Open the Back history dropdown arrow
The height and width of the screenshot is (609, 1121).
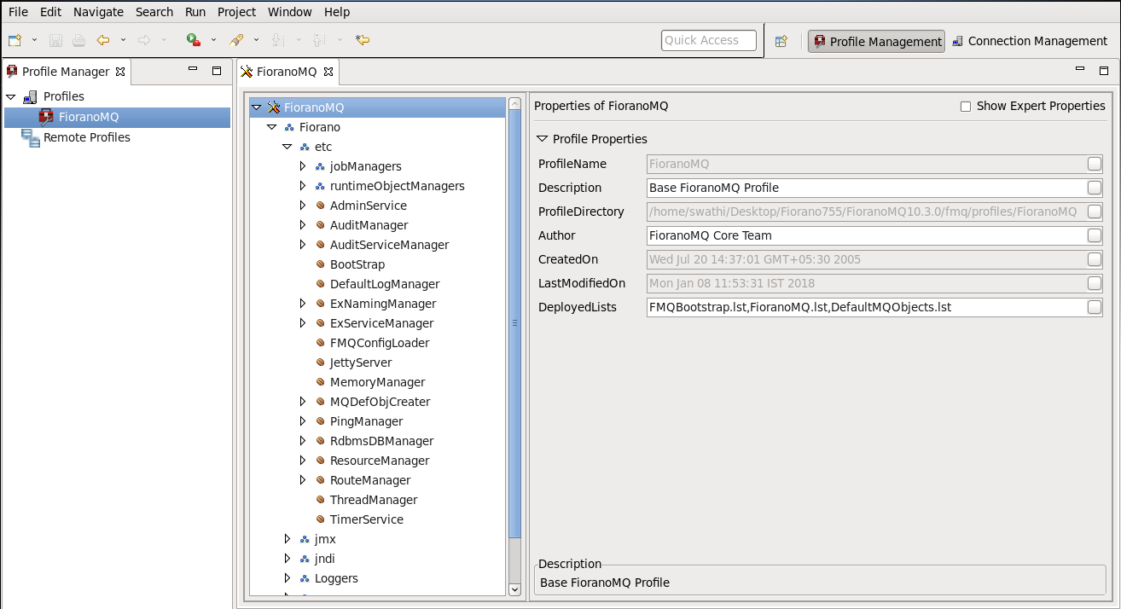(x=123, y=40)
